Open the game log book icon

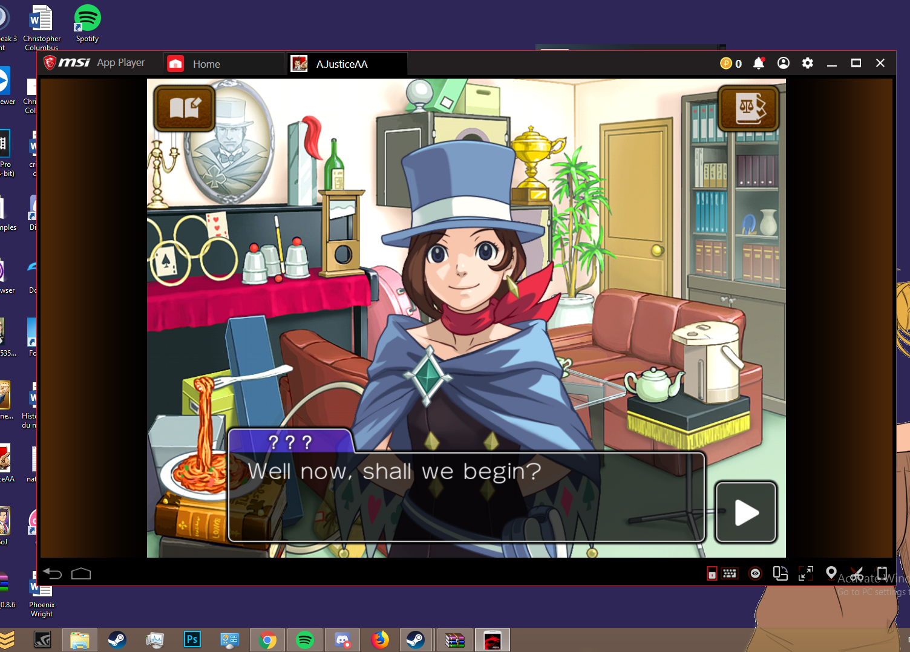point(185,108)
